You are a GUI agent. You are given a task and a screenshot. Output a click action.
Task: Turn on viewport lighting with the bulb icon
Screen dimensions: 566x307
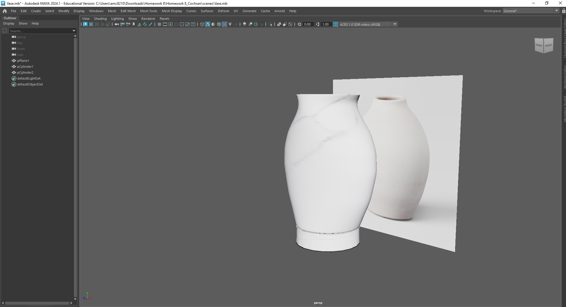(230, 24)
